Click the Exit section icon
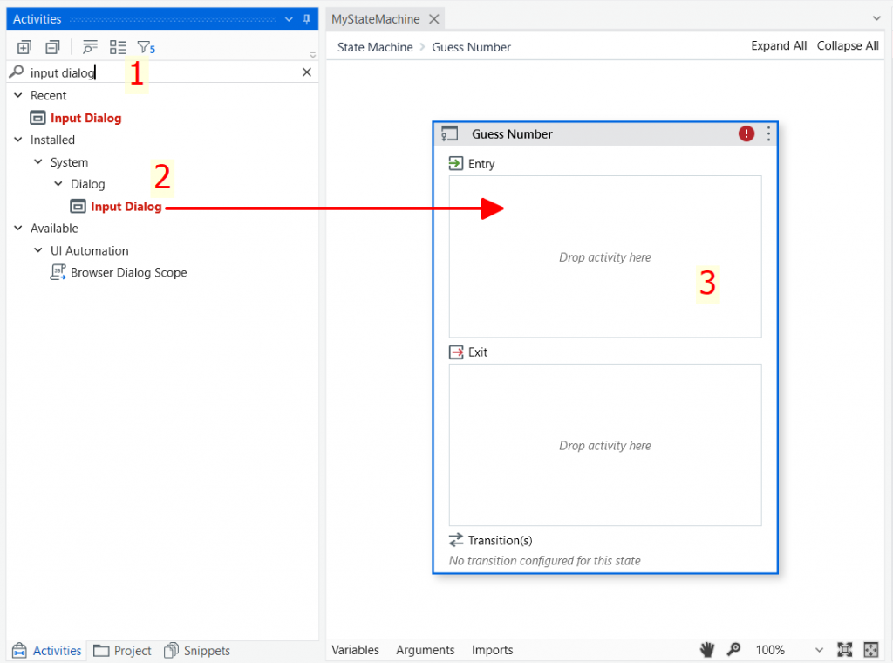893x663 pixels. pos(455,352)
